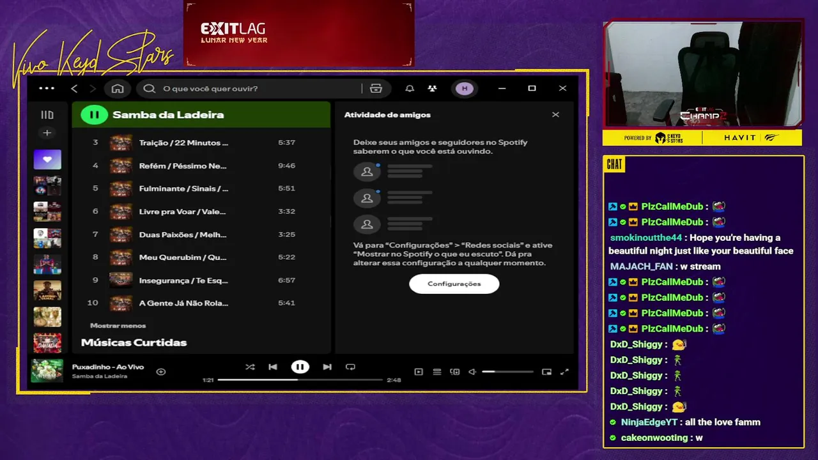Screen dimensions: 818x460
Task: Open artist link 'Samba da Ladeira' in player
Action: click(100, 376)
